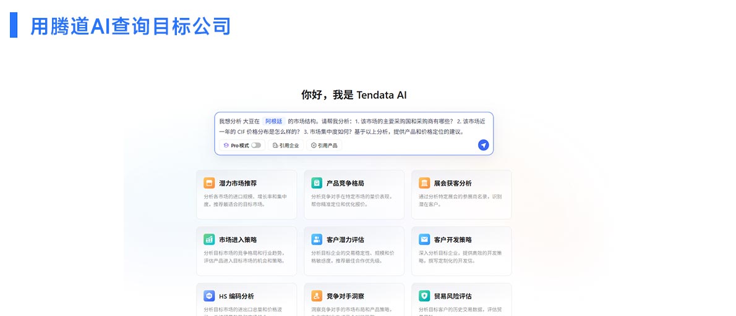
Task: Select the 潜力市场推荐 title
Action: click(x=238, y=183)
